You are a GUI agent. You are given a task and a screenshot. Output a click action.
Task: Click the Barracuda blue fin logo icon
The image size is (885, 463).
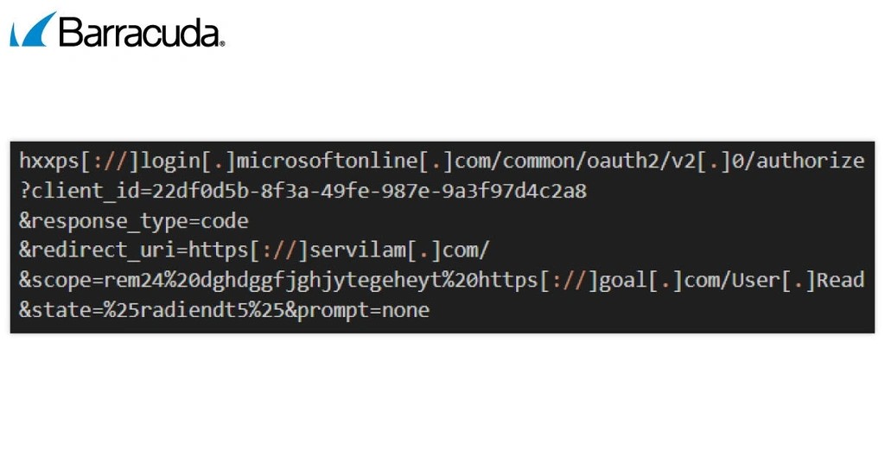click(34, 30)
